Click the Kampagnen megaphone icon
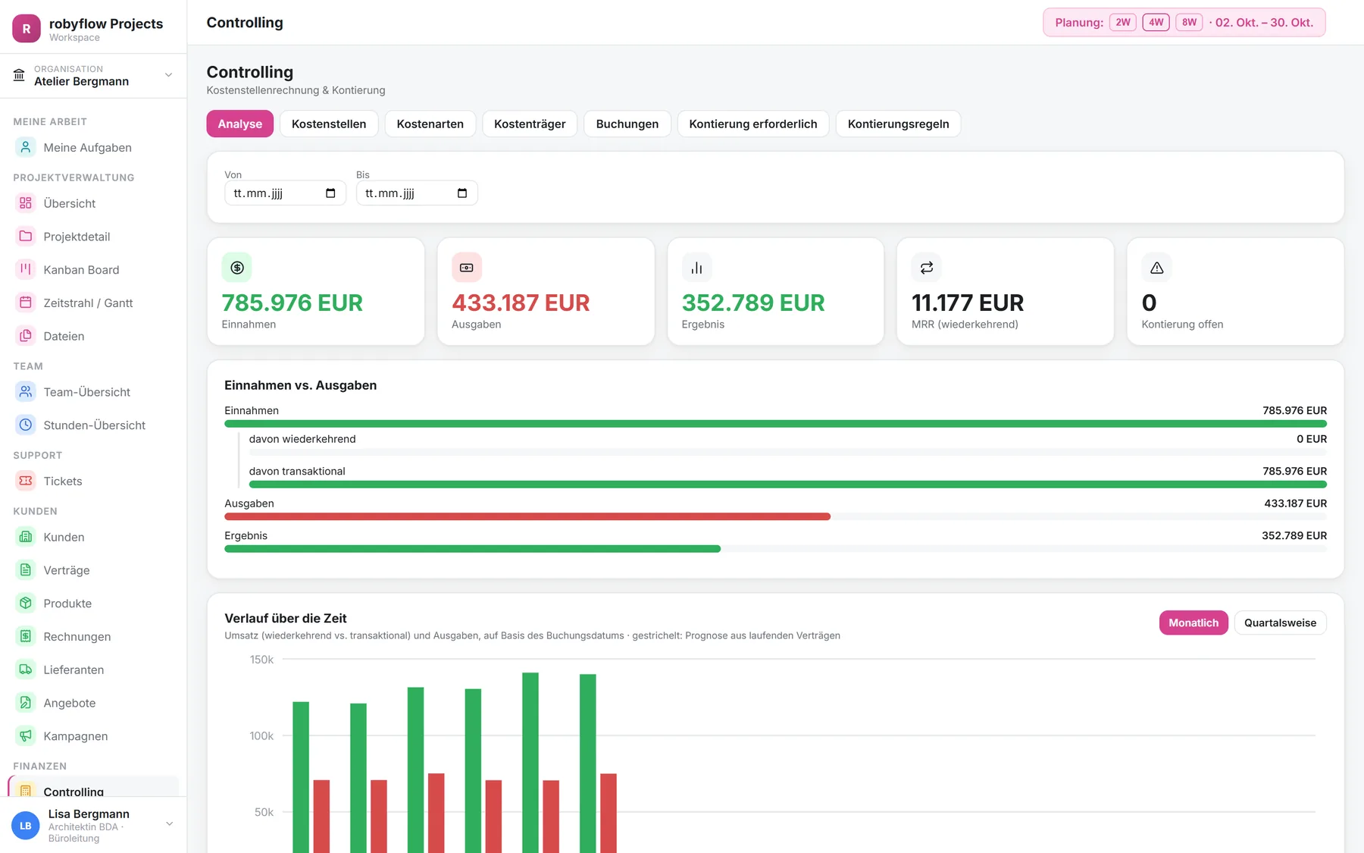1364x853 pixels. (x=26, y=735)
